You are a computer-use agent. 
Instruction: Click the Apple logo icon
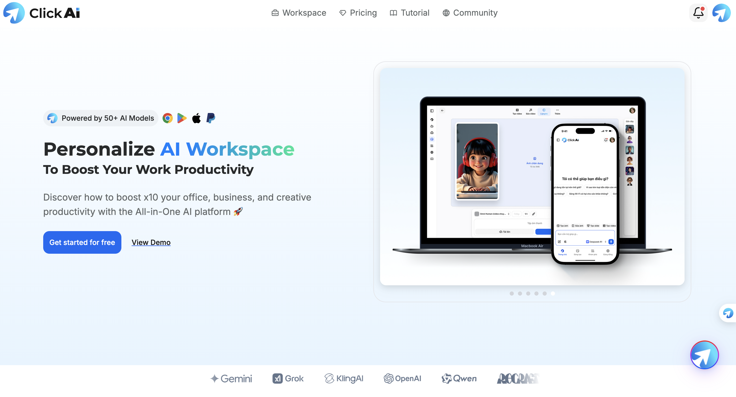pos(196,118)
